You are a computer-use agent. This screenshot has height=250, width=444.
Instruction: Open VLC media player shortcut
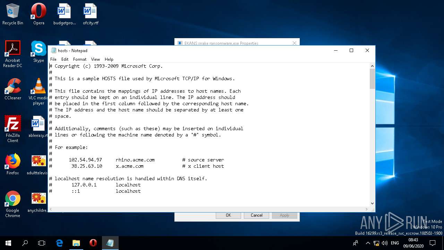(x=39, y=92)
